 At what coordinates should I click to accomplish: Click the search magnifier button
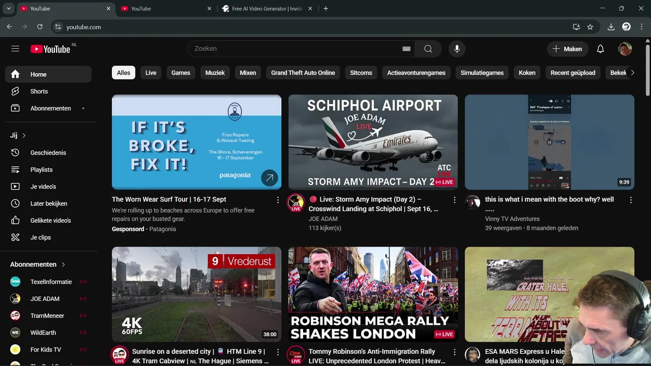pyautogui.click(x=428, y=49)
